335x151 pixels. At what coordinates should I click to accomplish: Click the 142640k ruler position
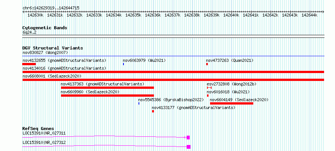pyautogui.click(x=231, y=15)
